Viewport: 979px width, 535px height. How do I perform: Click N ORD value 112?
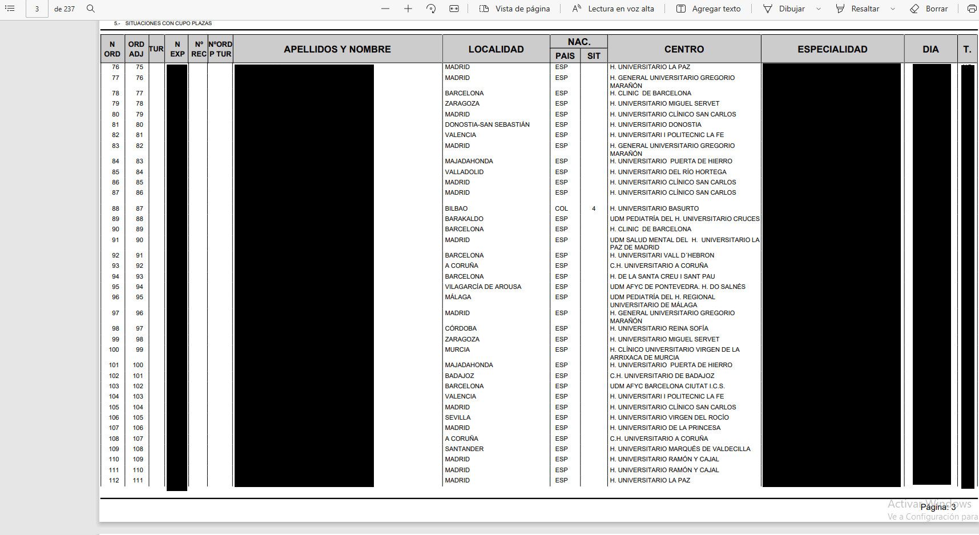pyautogui.click(x=114, y=480)
